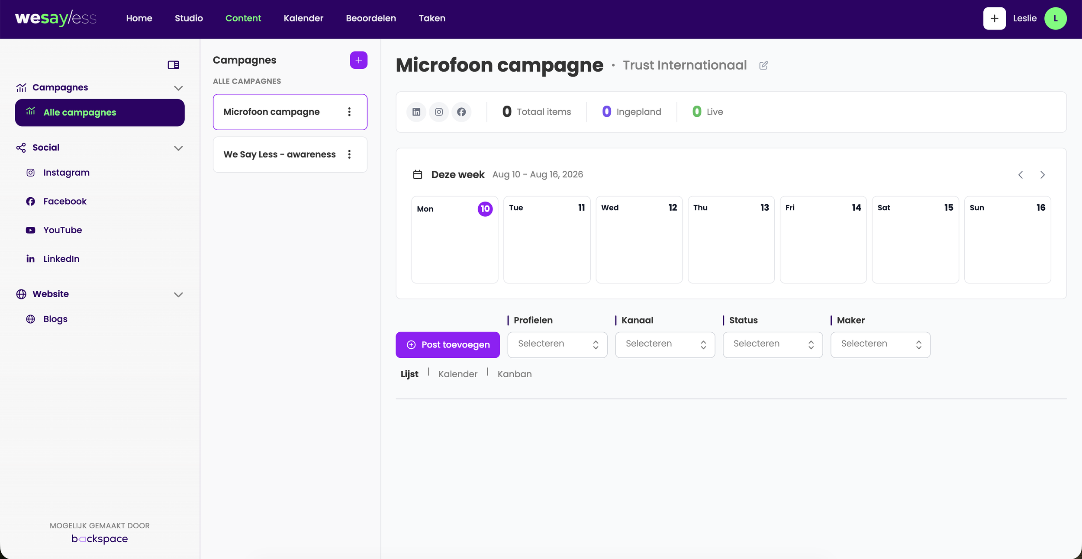Screen dimensions: 1082x559
Task: Switch to Kanban view tab
Action: tap(514, 374)
